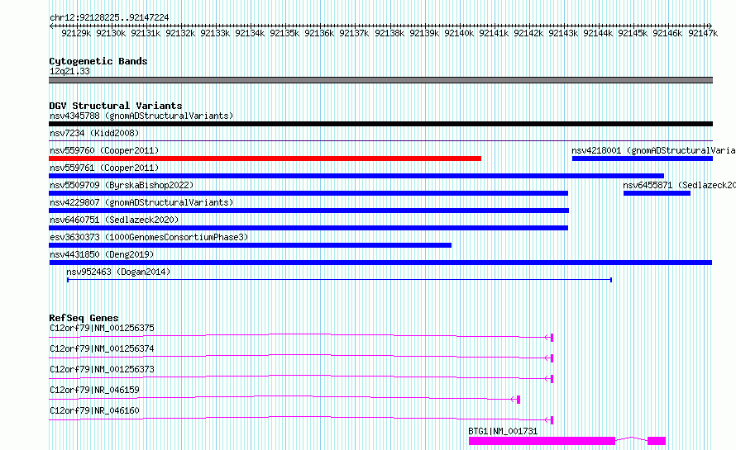Image resolution: width=736 pixels, height=450 pixels.
Task: Open nsv4218001 gnomAD variant label
Action: click(653, 150)
